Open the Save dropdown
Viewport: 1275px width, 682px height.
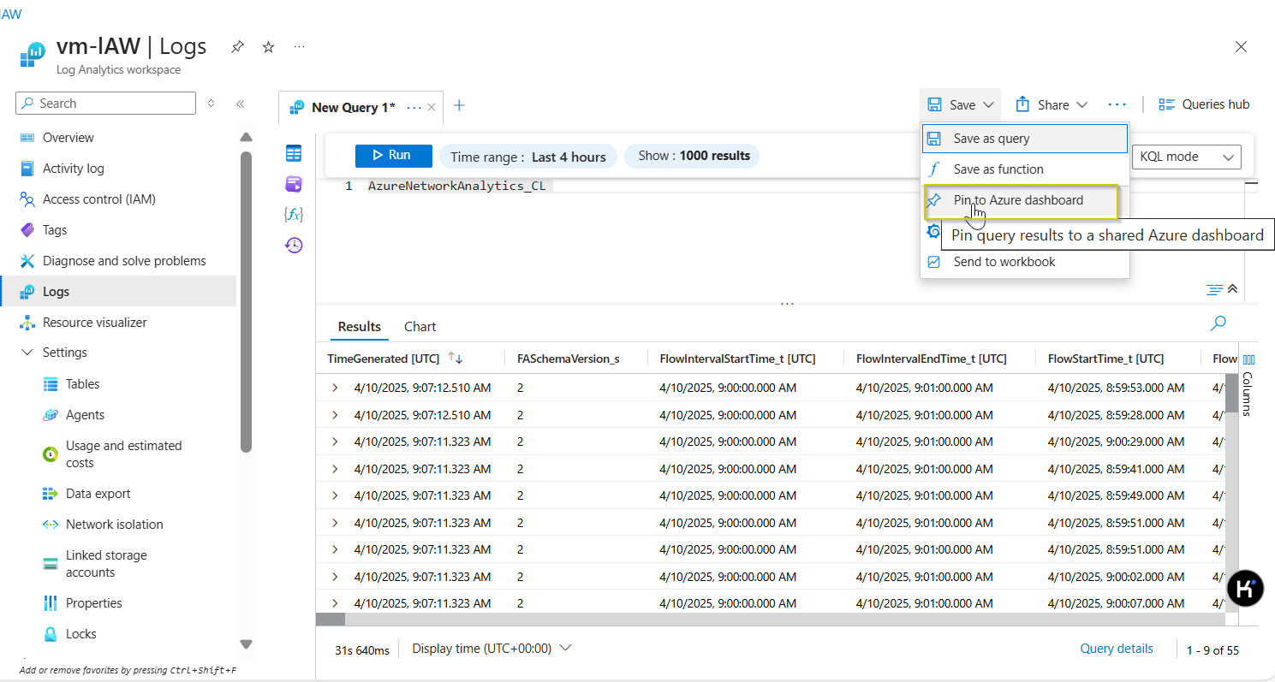point(961,104)
